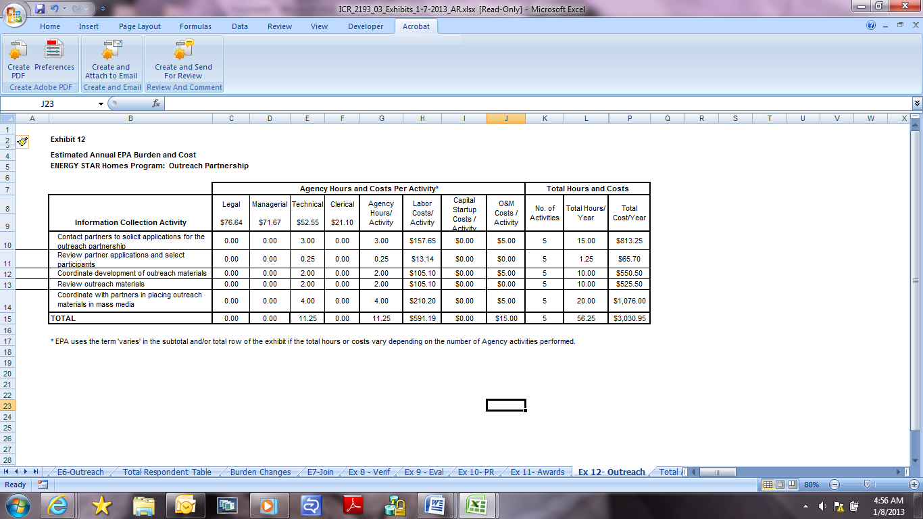The height and width of the screenshot is (519, 923).
Task: Select the Ex 11- Awards sheet
Action: click(x=537, y=472)
